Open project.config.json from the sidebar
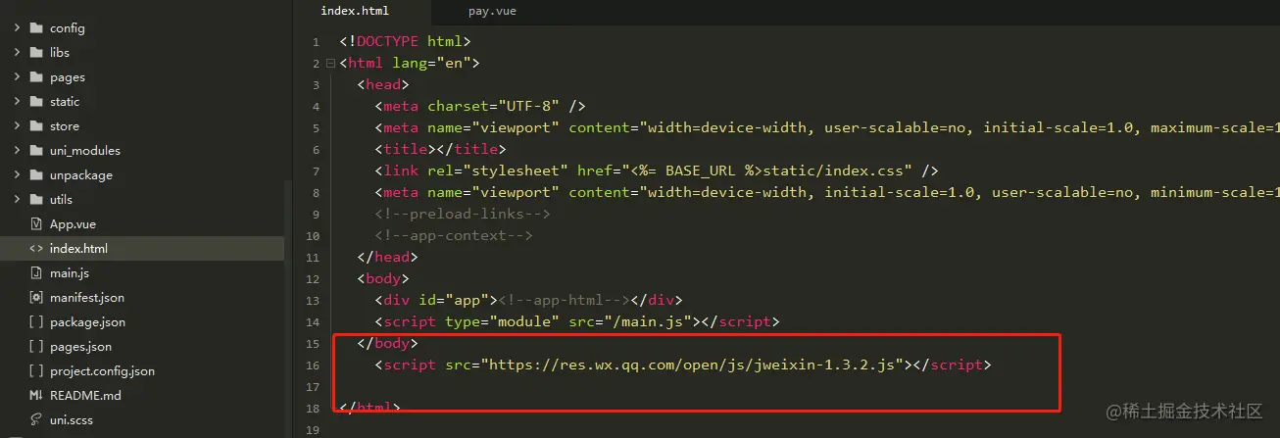This screenshot has height=438, width=1280. tap(102, 371)
